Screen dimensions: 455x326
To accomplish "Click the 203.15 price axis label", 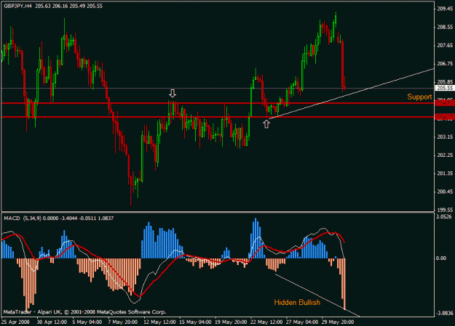I will pyautogui.click(x=445, y=137).
